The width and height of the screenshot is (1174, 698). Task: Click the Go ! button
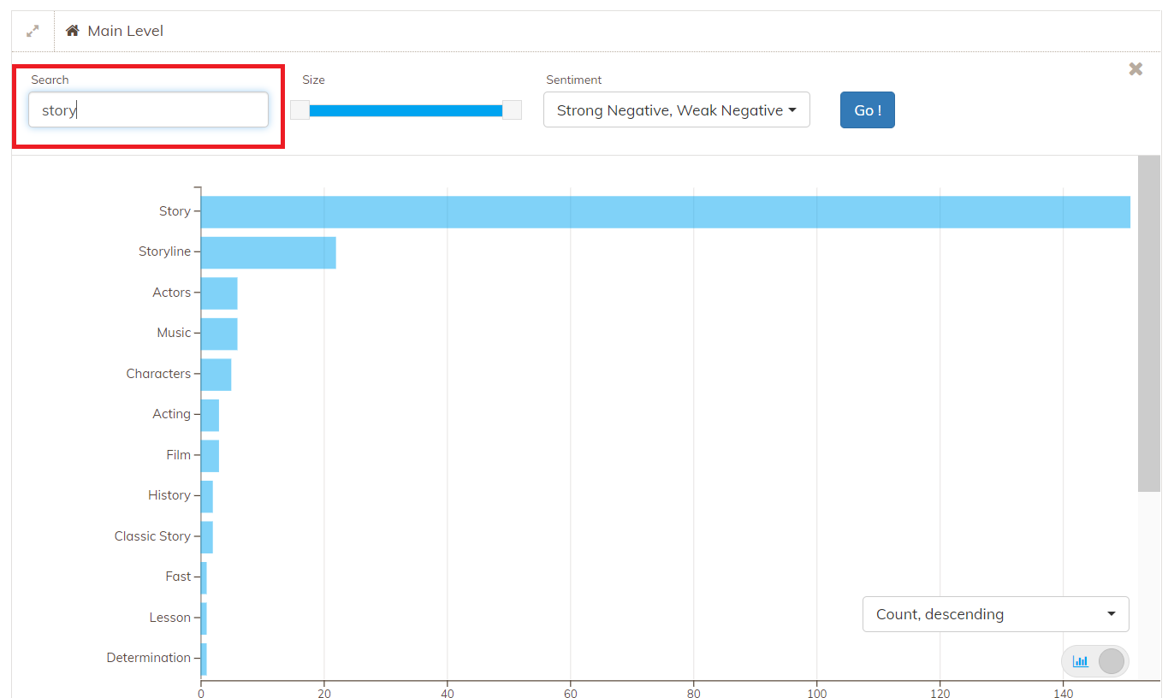[x=868, y=110]
